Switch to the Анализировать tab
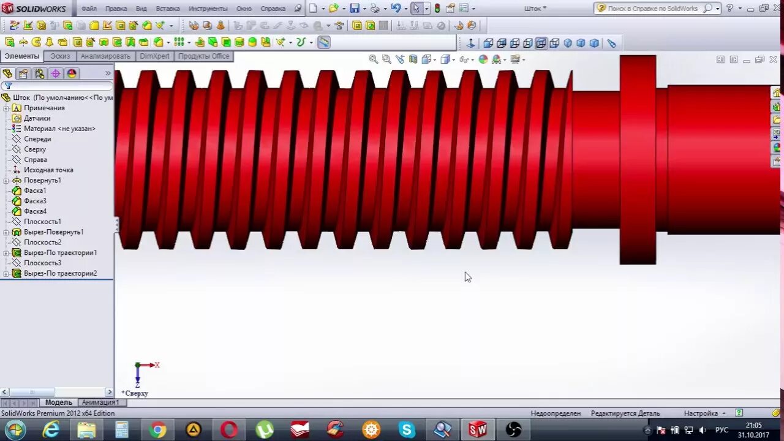Image resolution: width=784 pixels, height=441 pixels. pos(105,56)
